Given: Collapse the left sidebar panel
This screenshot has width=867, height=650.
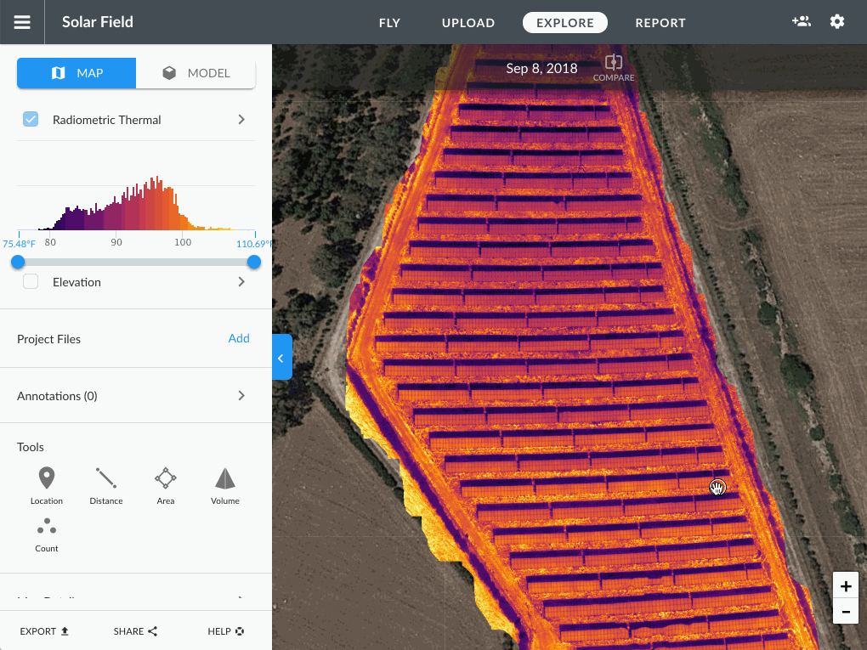Looking at the screenshot, I should pyautogui.click(x=282, y=357).
